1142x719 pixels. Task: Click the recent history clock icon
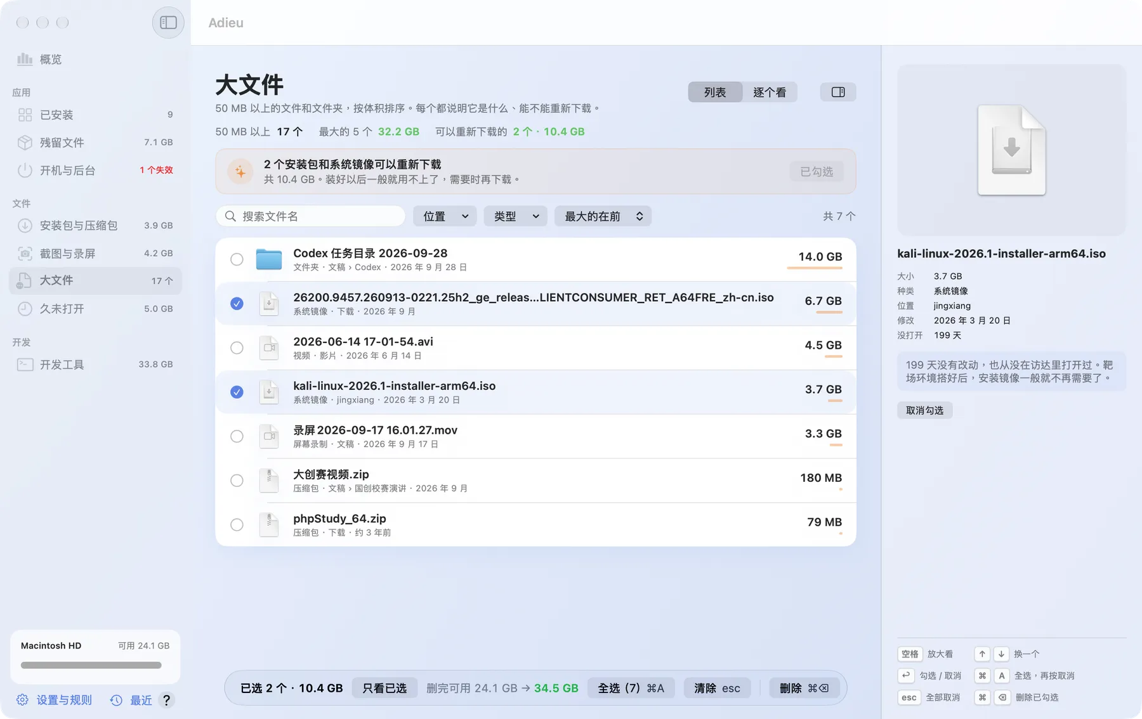(x=116, y=700)
